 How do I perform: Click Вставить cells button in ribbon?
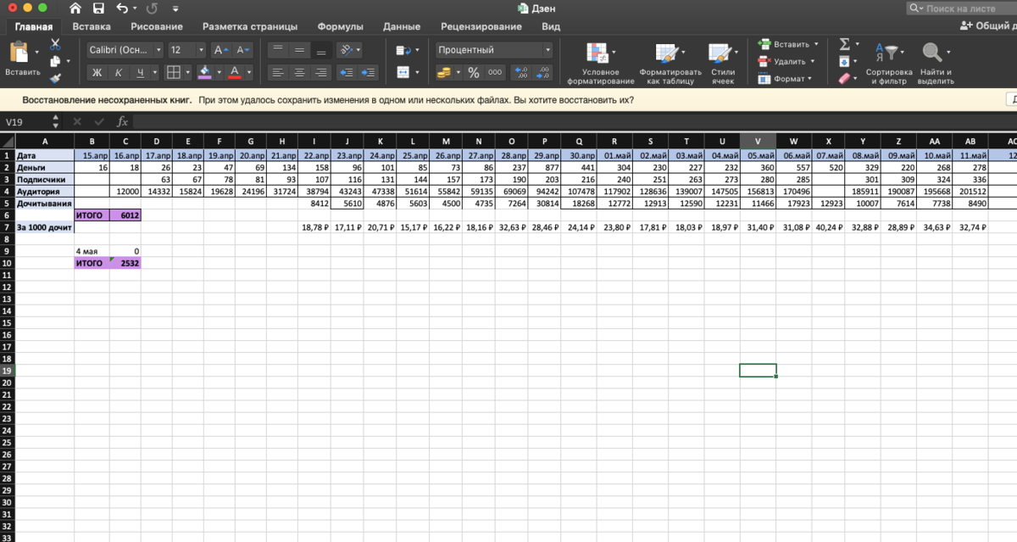pyautogui.click(x=788, y=44)
